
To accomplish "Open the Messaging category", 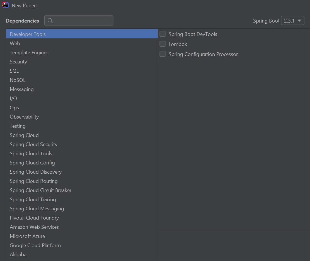I will point(82,89).
